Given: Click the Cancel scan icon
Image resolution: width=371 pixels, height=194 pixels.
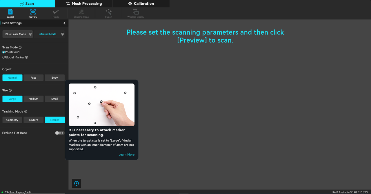Looking at the screenshot, I should click(10, 12).
